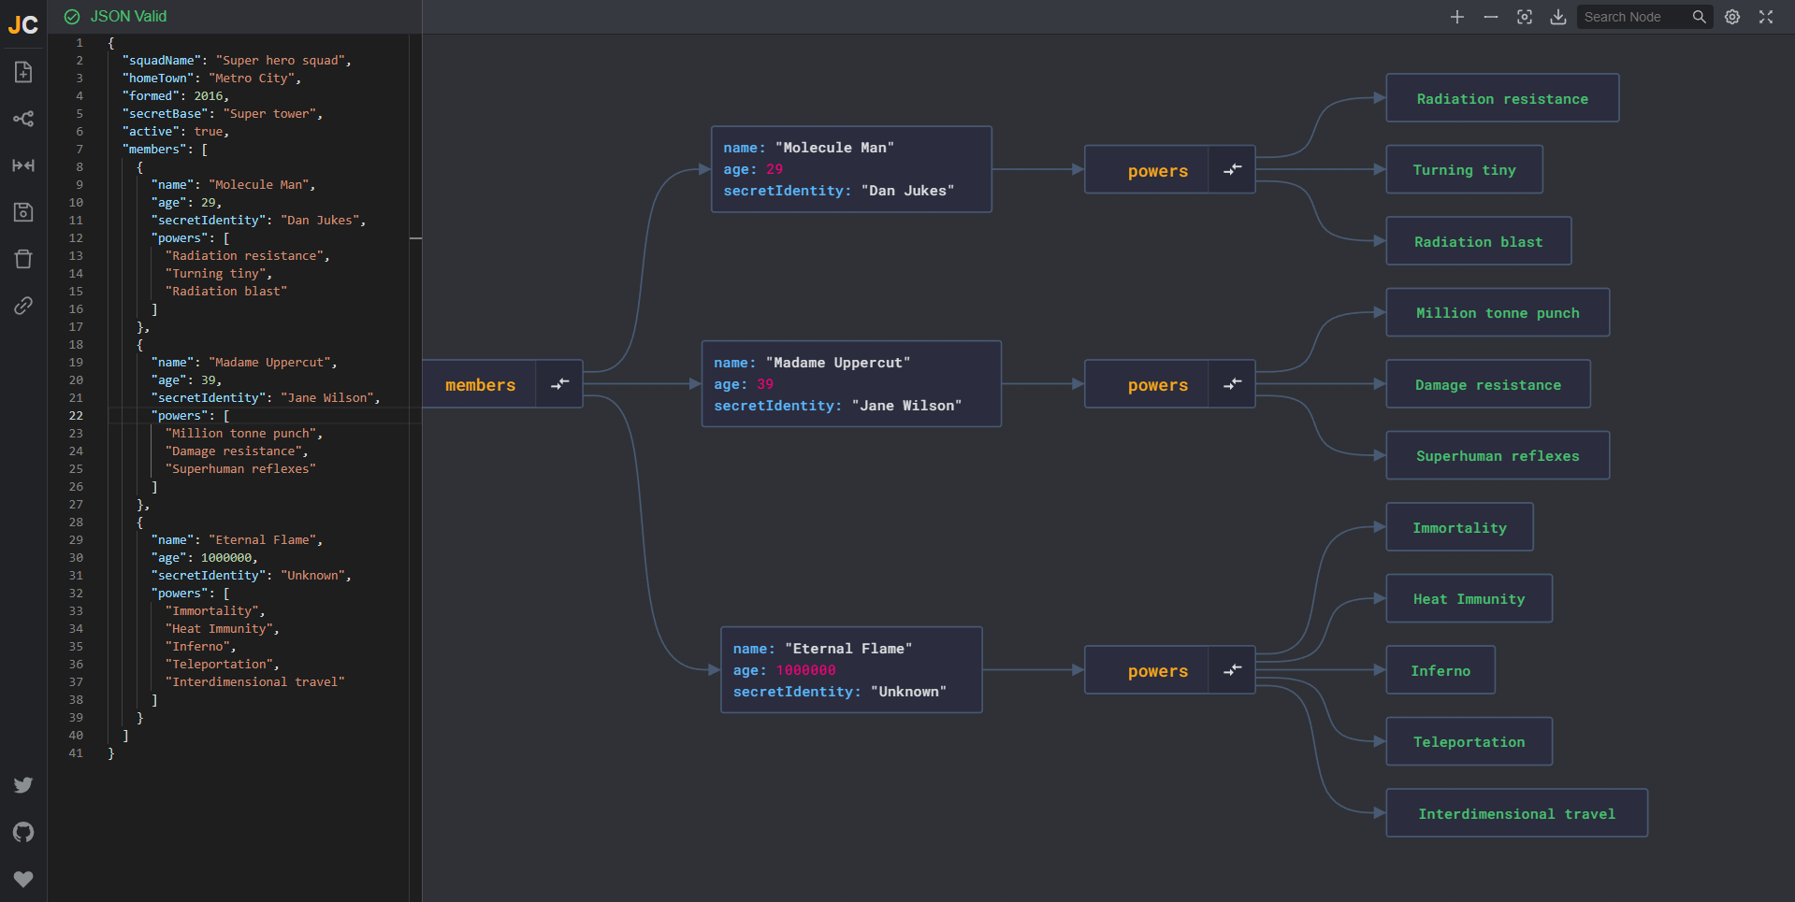Create a new JSON document
Viewport: 1795px width, 902px height.
point(23,72)
